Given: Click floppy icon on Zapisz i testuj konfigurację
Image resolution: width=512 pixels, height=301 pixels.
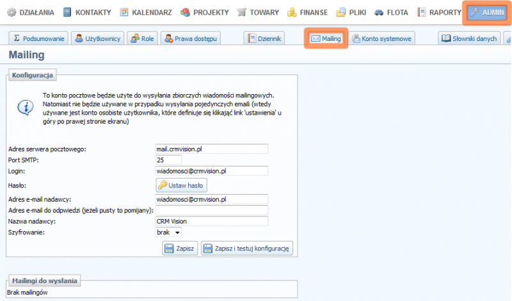Looking at the screenshot, I should (207, 248).
